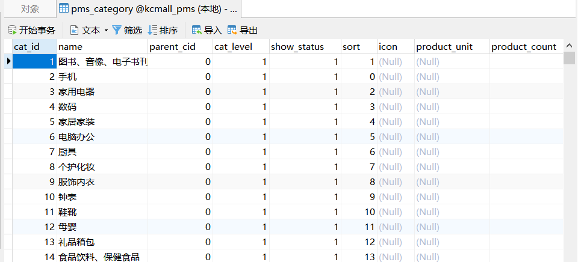This screenshot has height=262, width=578.
Task: Click parent_cid cell in 家用电器 row
Action: click(x=180, y=91)
